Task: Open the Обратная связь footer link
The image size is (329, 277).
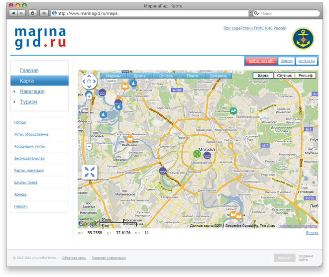Action: pos(74,258)
